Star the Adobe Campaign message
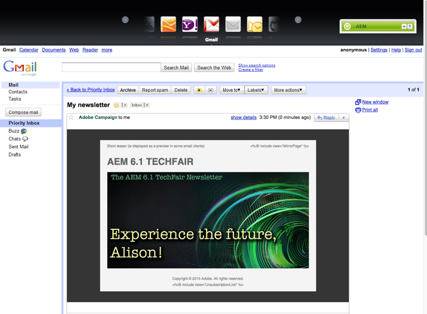This screenshot has height=314, width=427. [71, 117]
